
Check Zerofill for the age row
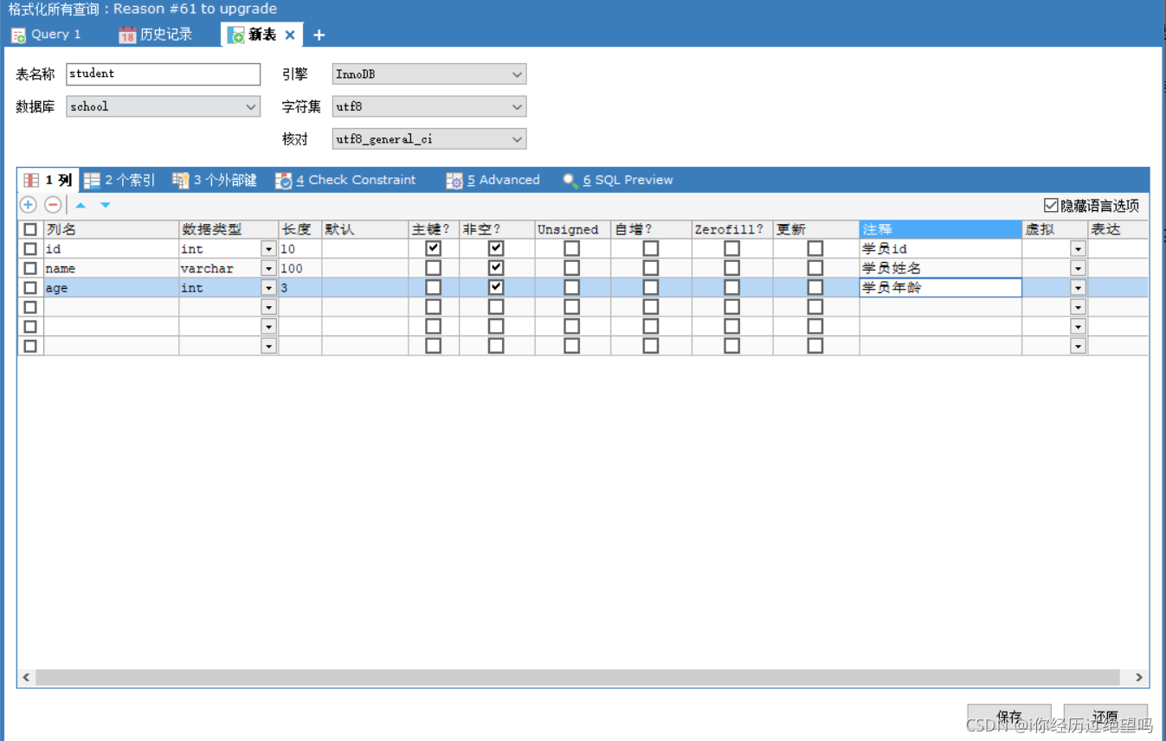[732, 287]
